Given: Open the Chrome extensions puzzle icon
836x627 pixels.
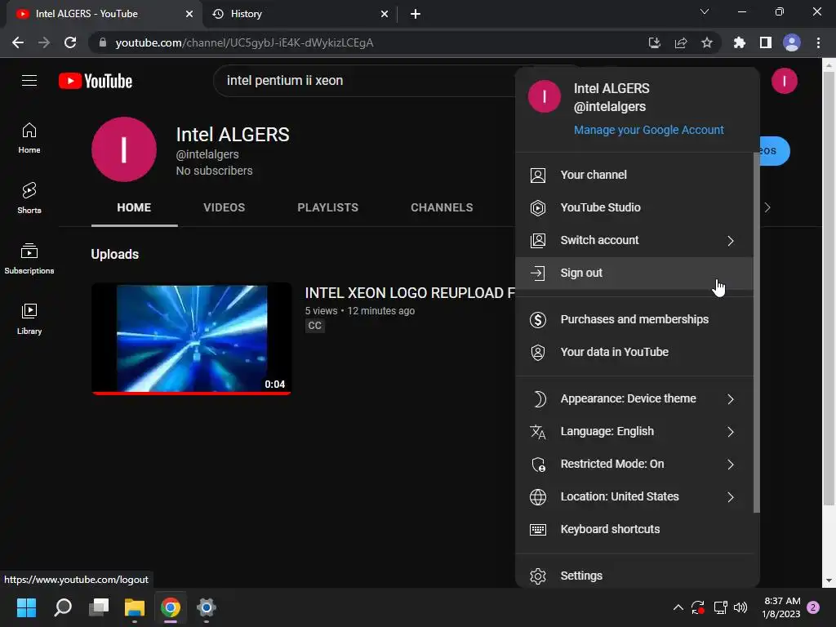Looking at the screenshot, I should point(739,42).
